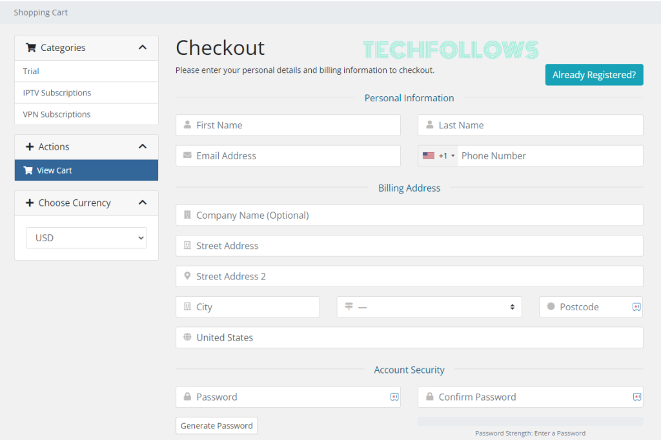This screenshot has height=440, width=661.
Task: Focus the Phone Number input field
Action: coord(550,155)
